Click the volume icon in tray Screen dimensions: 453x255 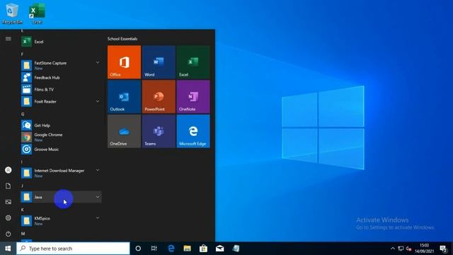click(408, 249)
